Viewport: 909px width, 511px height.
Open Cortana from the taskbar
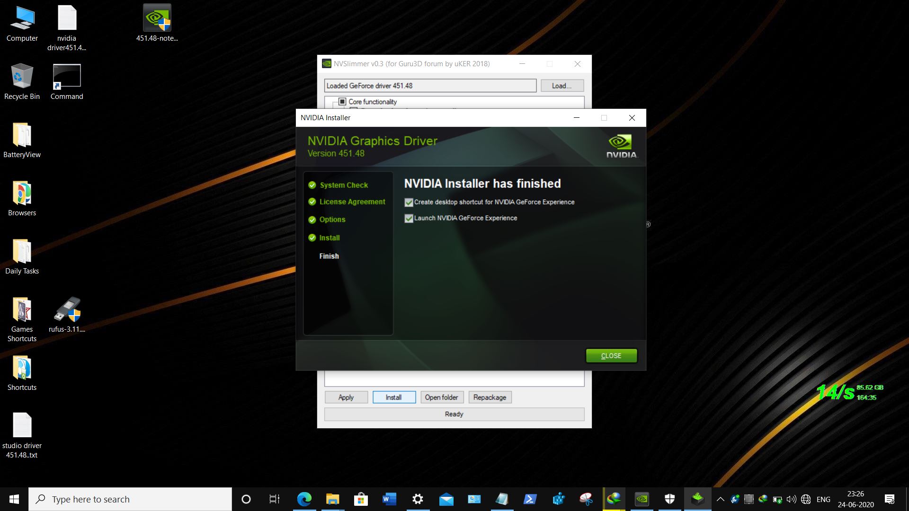246,499
